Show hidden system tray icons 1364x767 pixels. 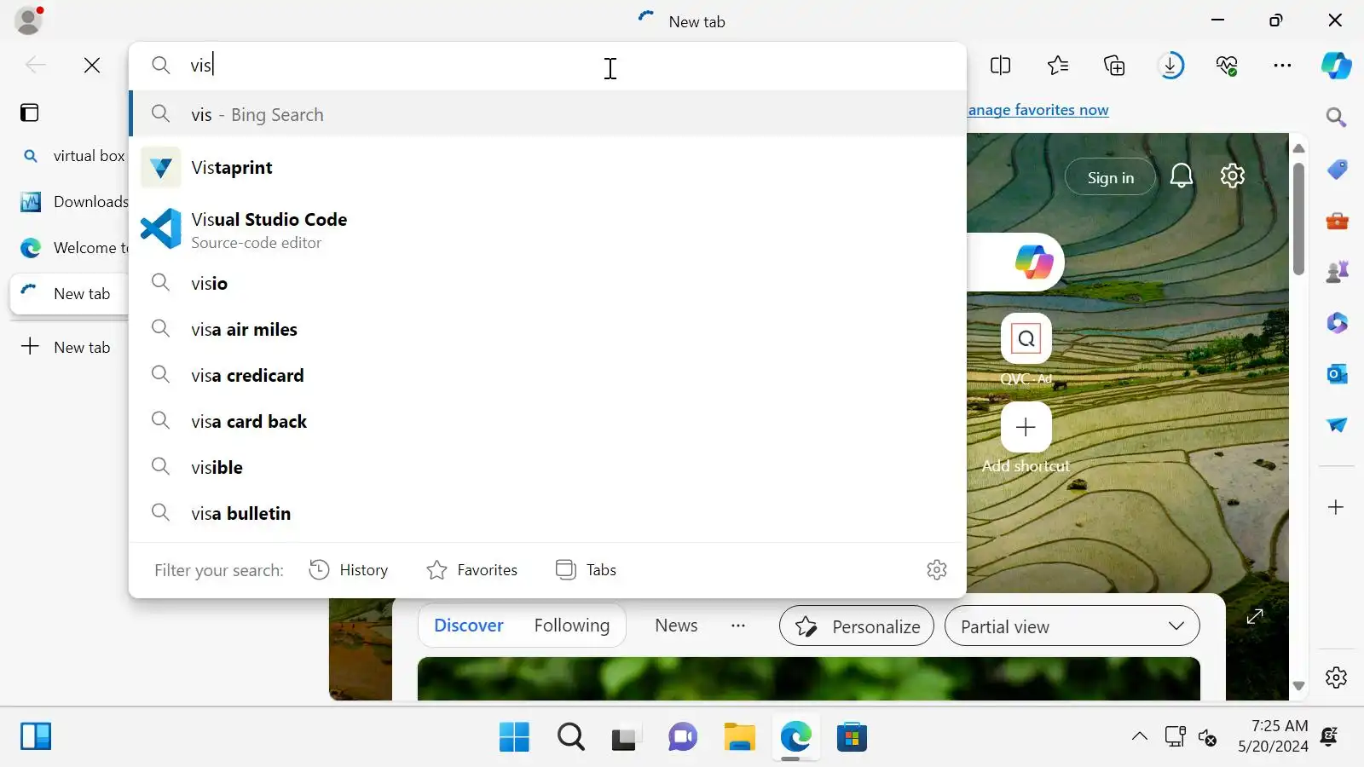[x=1139, y=737]
